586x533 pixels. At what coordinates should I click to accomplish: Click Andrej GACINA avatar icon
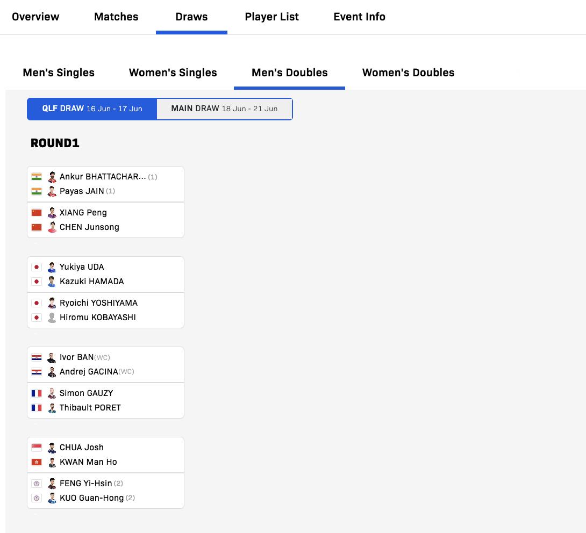pyautogui.click(x=52, y=372)
